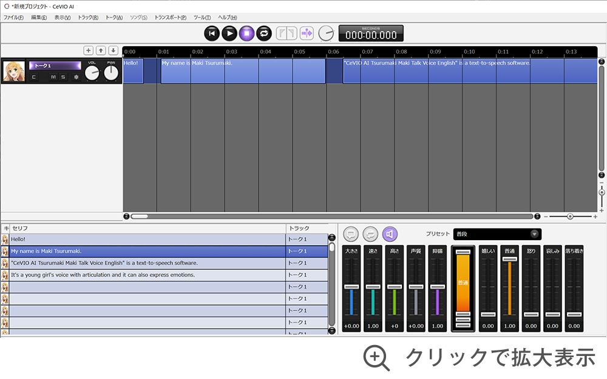The height and width of the screenshot is (379, 607).
Task: Click the tempo dial in transport bar
Action: (x=326, y=33)
